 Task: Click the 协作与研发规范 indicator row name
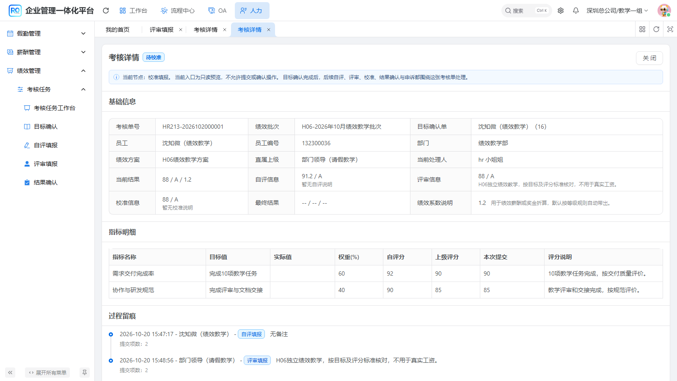133,290
